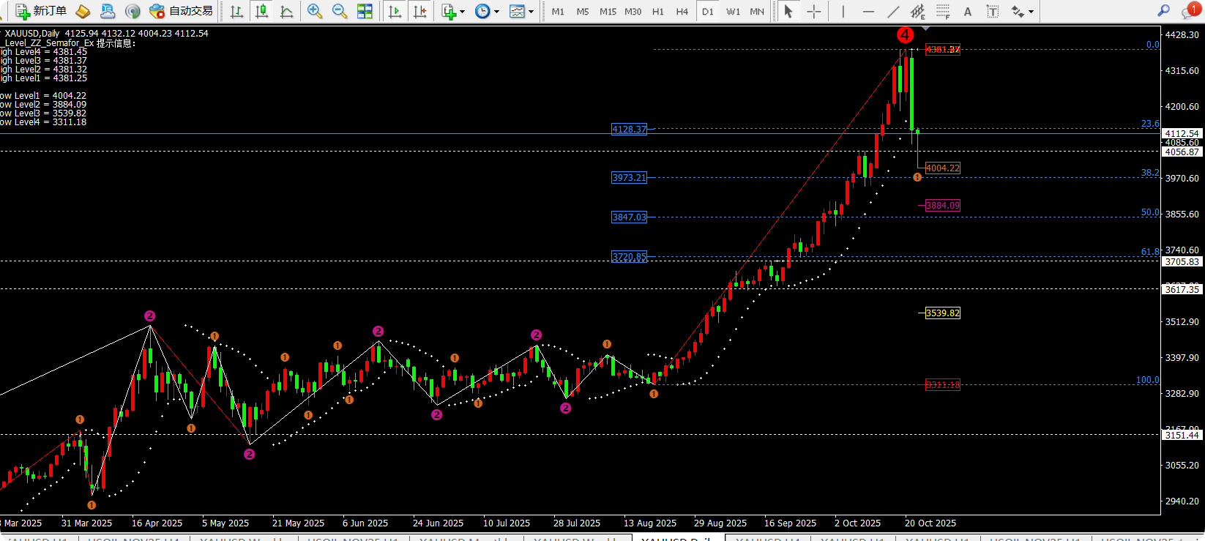Expand the periods clock dropdown arrow
This screenshot has height=541, width=1205.
(x=496, y=12)
